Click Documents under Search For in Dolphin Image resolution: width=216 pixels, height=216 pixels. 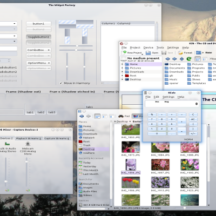pyautogui.click(x=89, y=184)
